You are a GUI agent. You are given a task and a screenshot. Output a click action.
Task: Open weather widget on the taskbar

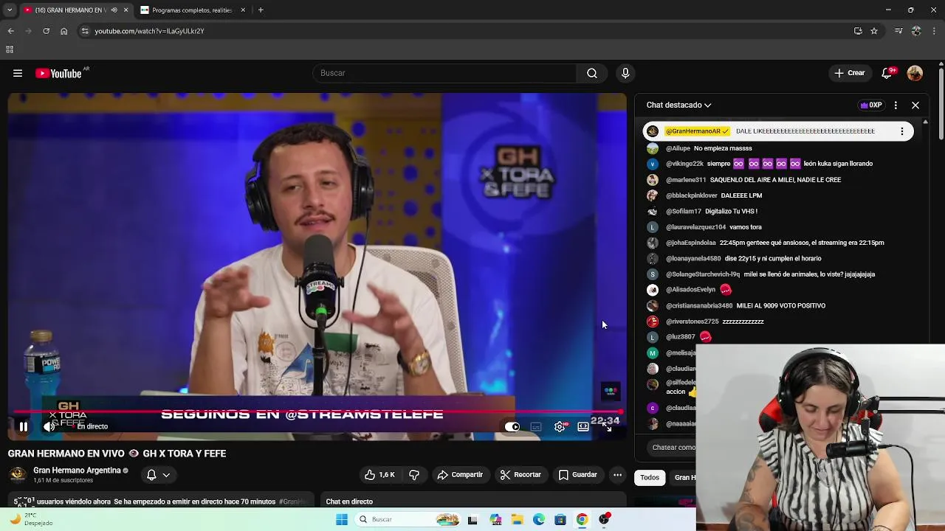31,519
